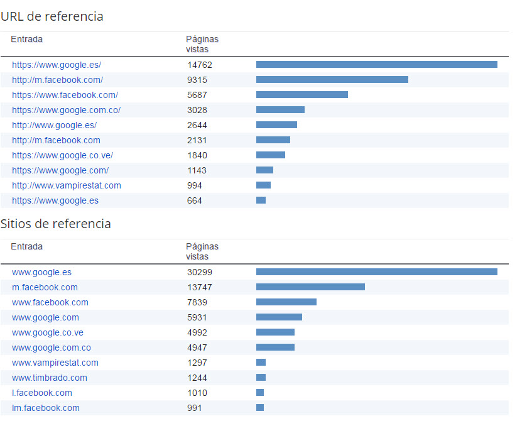Click the 1143 views count
Screen dimensions: 532x421
click(x=197, y=170)
